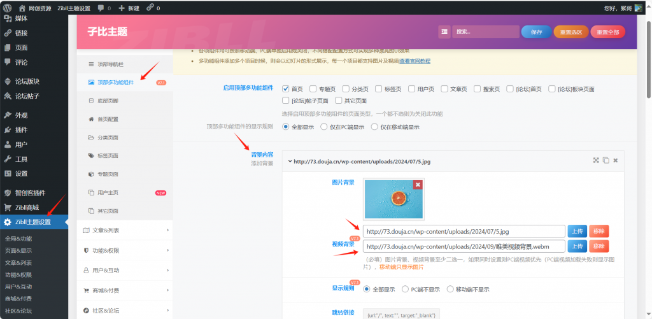652x319 pixels.
Task: Enable the 标签页 checkbox
Action: pyautogui.click(x=379, y=89)
